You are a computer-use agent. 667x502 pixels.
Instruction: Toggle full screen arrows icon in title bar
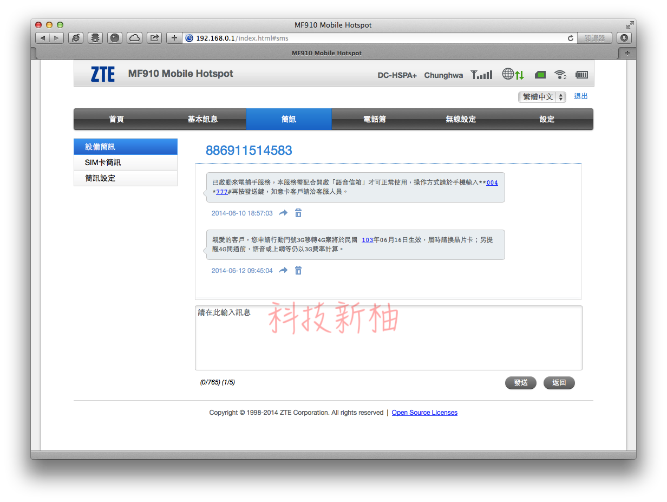coord(630,25)
